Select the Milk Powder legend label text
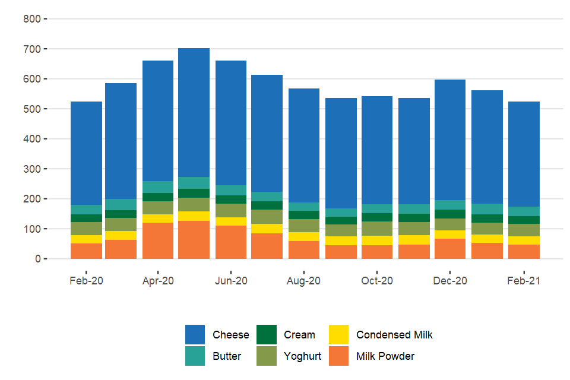 385,356
